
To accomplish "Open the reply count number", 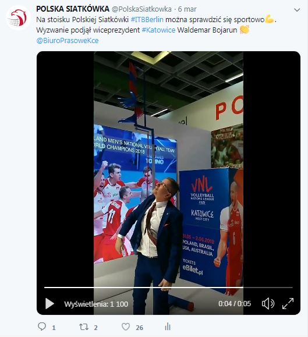I will pyautogui.click(x=54, y=328).
